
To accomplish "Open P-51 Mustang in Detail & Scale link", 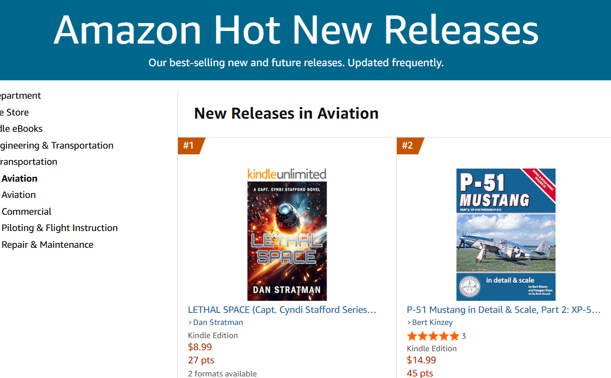I will point(503,310).
